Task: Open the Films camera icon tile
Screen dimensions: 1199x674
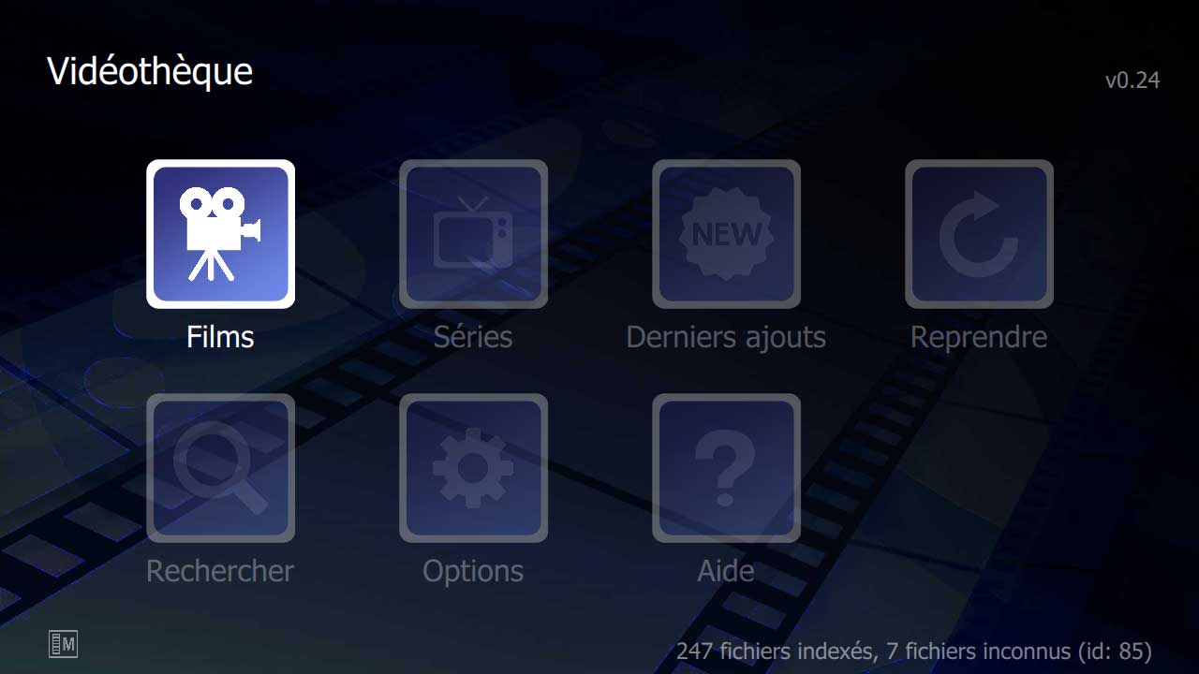Action: (x=220, y=234)
